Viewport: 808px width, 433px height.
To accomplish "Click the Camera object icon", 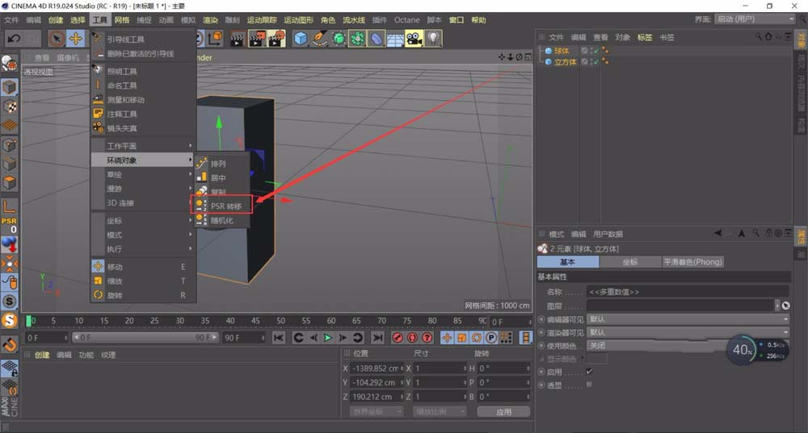I will [x=414, y=38].
